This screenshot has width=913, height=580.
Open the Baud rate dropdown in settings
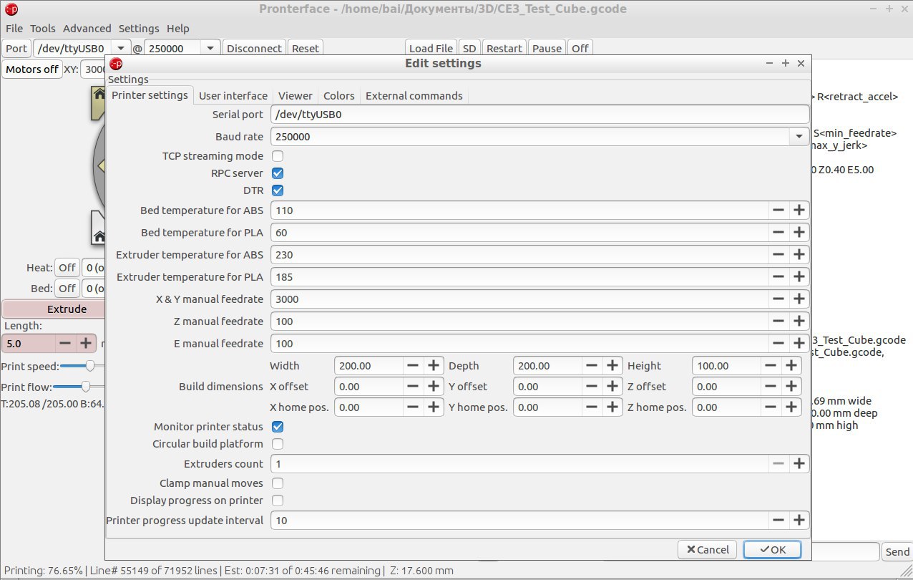799,137
